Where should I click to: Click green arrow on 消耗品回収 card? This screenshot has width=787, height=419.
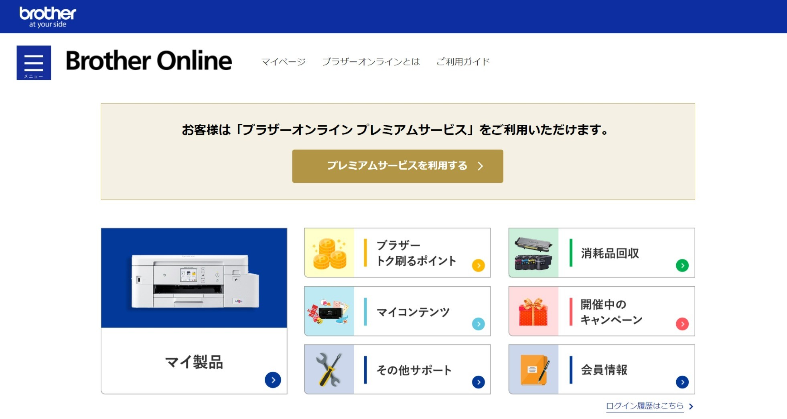(x=682, y=265)
